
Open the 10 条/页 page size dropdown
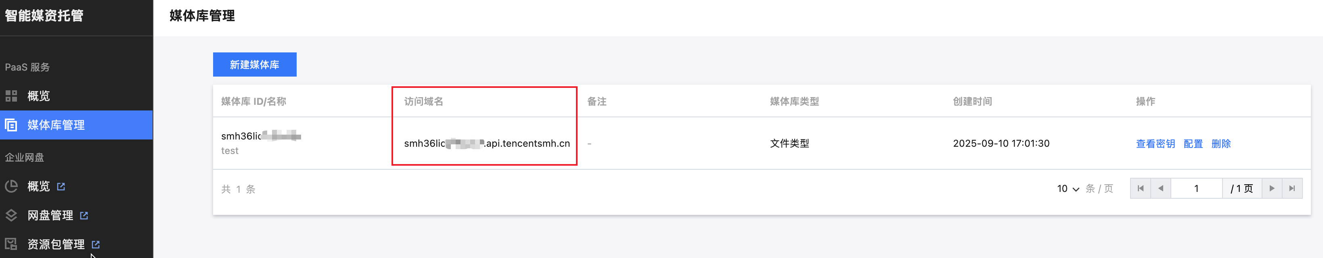point(1068,189)
